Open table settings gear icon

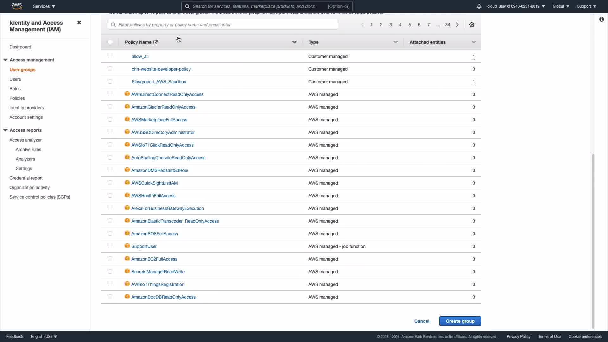[x=472, y=25]
